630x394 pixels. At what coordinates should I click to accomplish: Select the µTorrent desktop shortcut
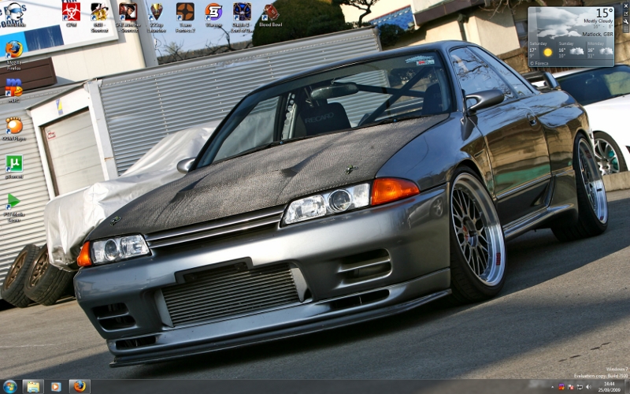[14, 164]
